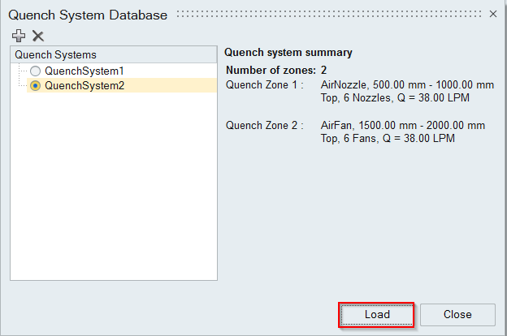507x336 pixels.
Task: Click the Close button at bottom right
Action: point(457,314)
